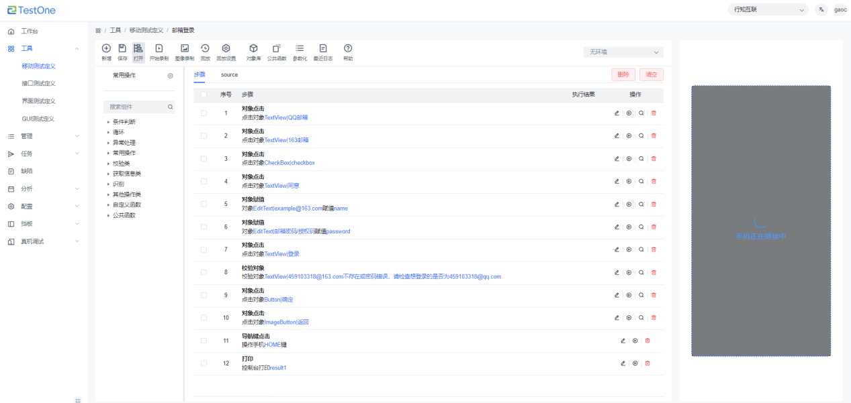Tick the select-all checkbox in table header
Image resolution: width=851 pixels, height=403 pixels.
coord(204,95)
